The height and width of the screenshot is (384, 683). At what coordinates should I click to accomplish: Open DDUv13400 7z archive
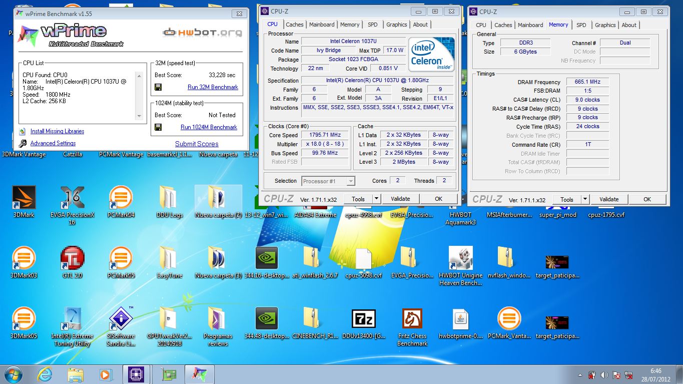click(363, 323)
